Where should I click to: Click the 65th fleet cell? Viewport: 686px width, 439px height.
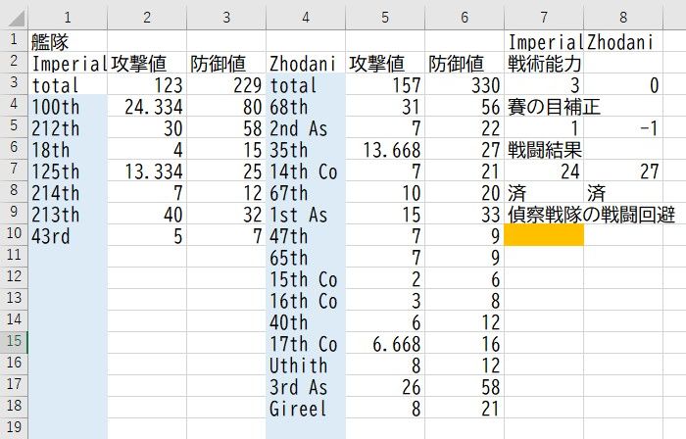(x=306, y=257)
